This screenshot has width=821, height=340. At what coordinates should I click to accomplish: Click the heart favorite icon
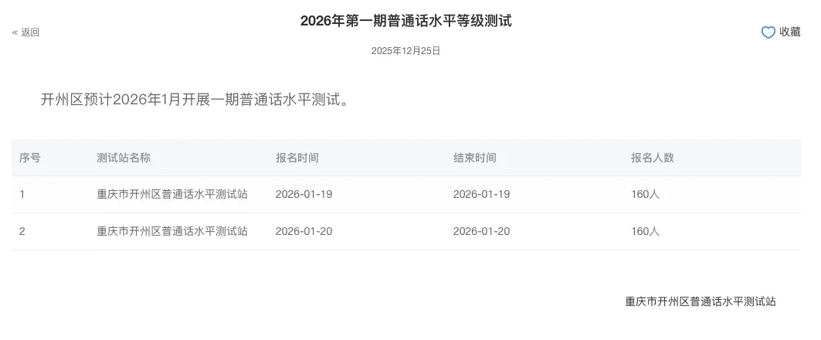pos(768,32)
